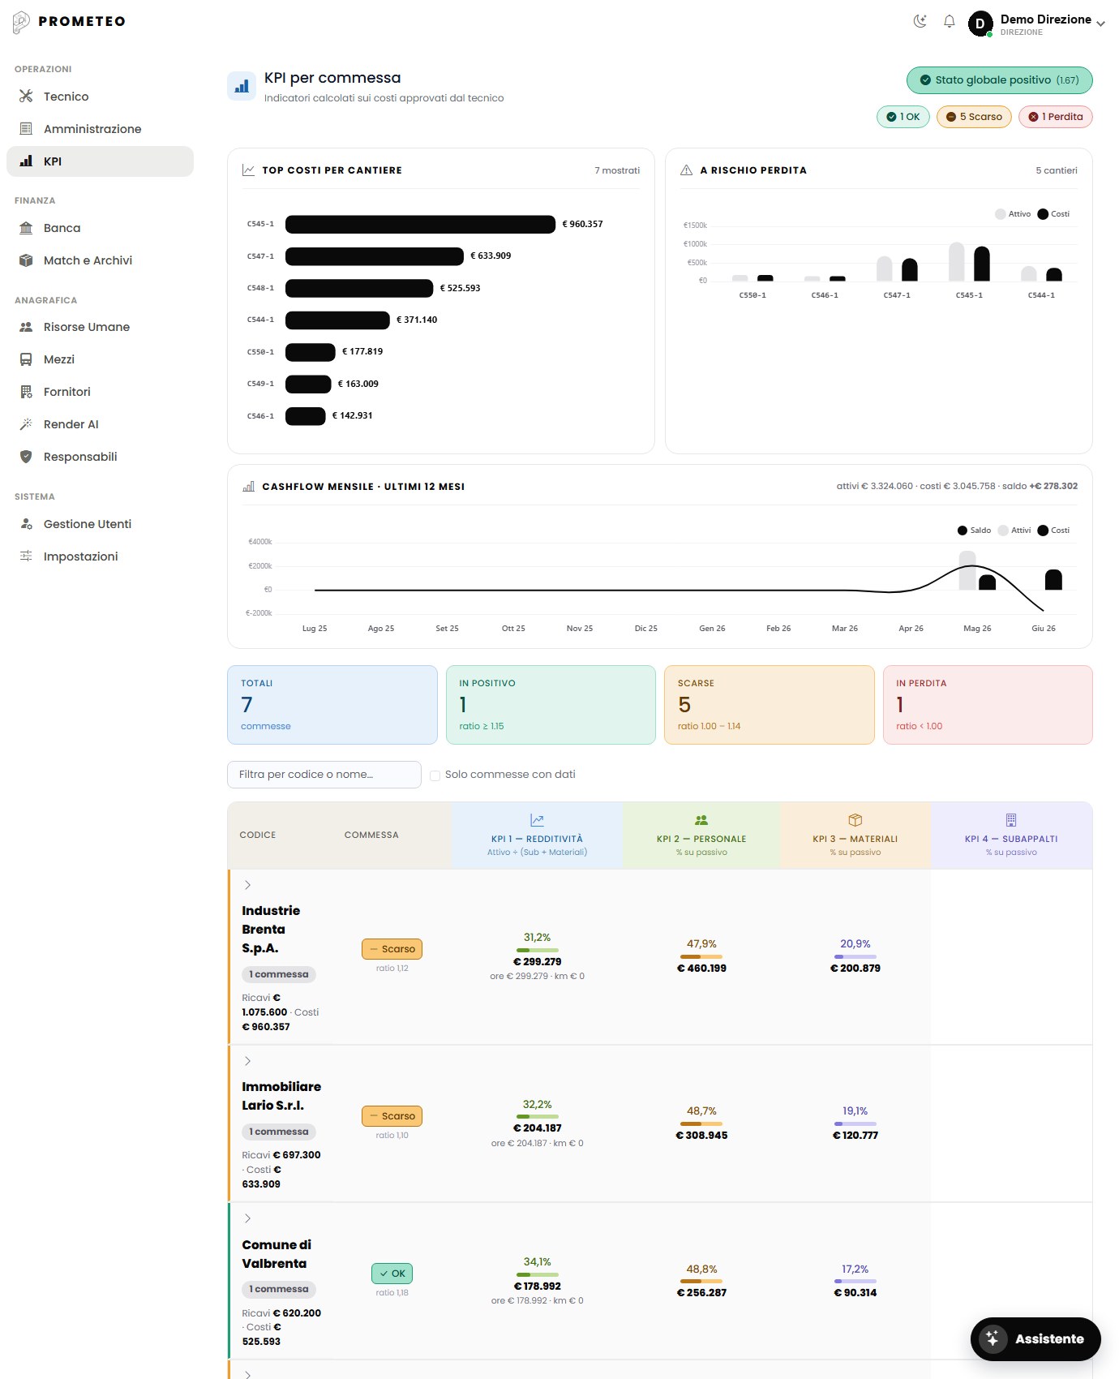Viewport: 1119px width, 1379px height.
Task: Click the KPI bar chart sidebar icon
Action: click(26, 161)
